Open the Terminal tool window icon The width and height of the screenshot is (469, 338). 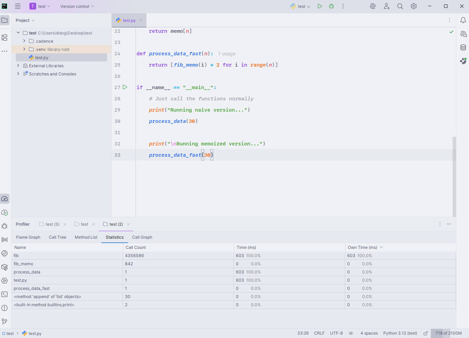(5, 294)
